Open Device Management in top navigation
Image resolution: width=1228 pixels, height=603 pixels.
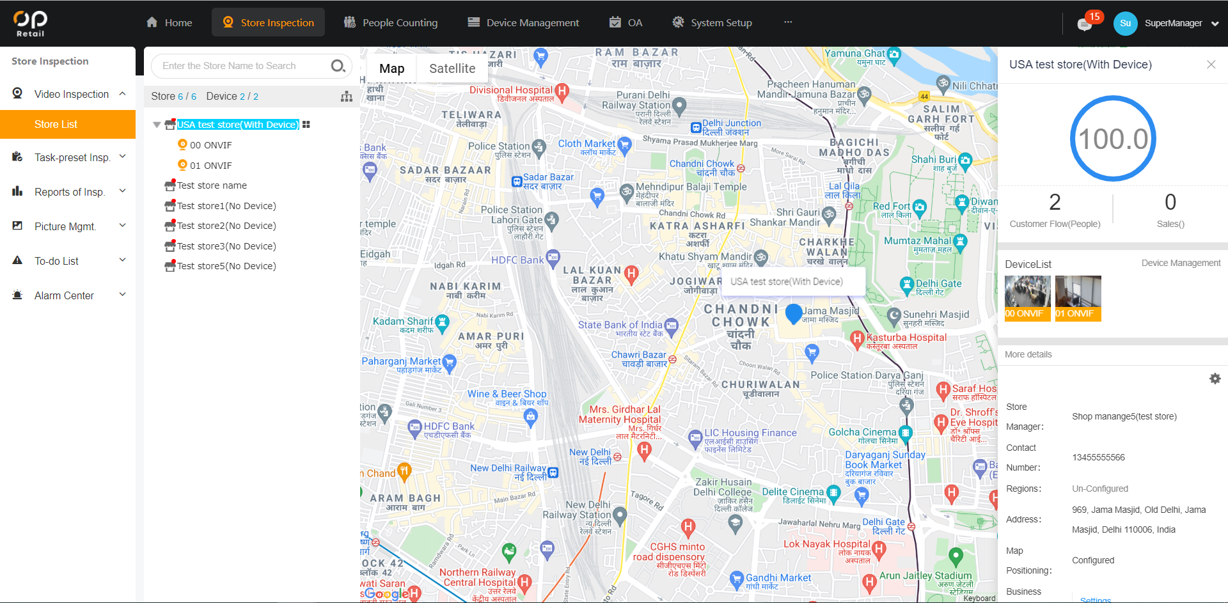523,22
